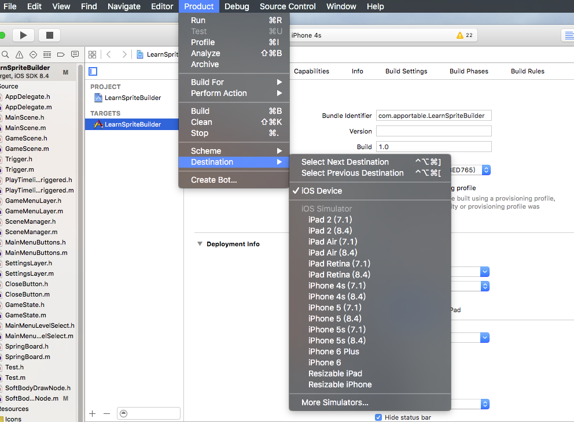
Task: Switch to the Build Phases tab
Action: (x=469, y=71)
